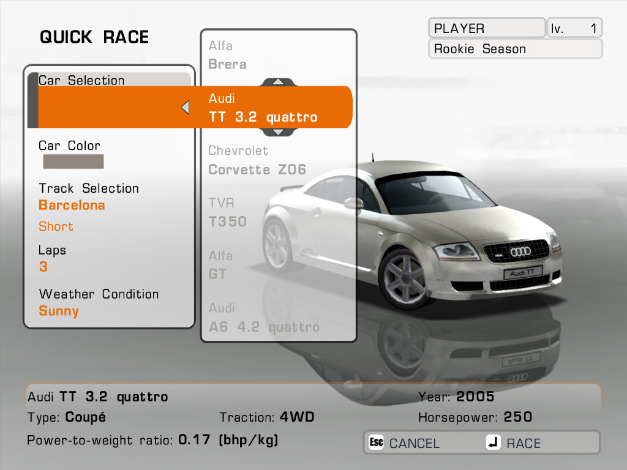
Task: Change the Short track layout
Action: click(x=56, y=226)
